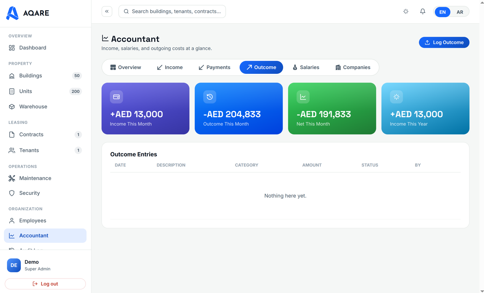Toggle the theme sparkle icon in header
484x293 pixels.
[406, 11]
